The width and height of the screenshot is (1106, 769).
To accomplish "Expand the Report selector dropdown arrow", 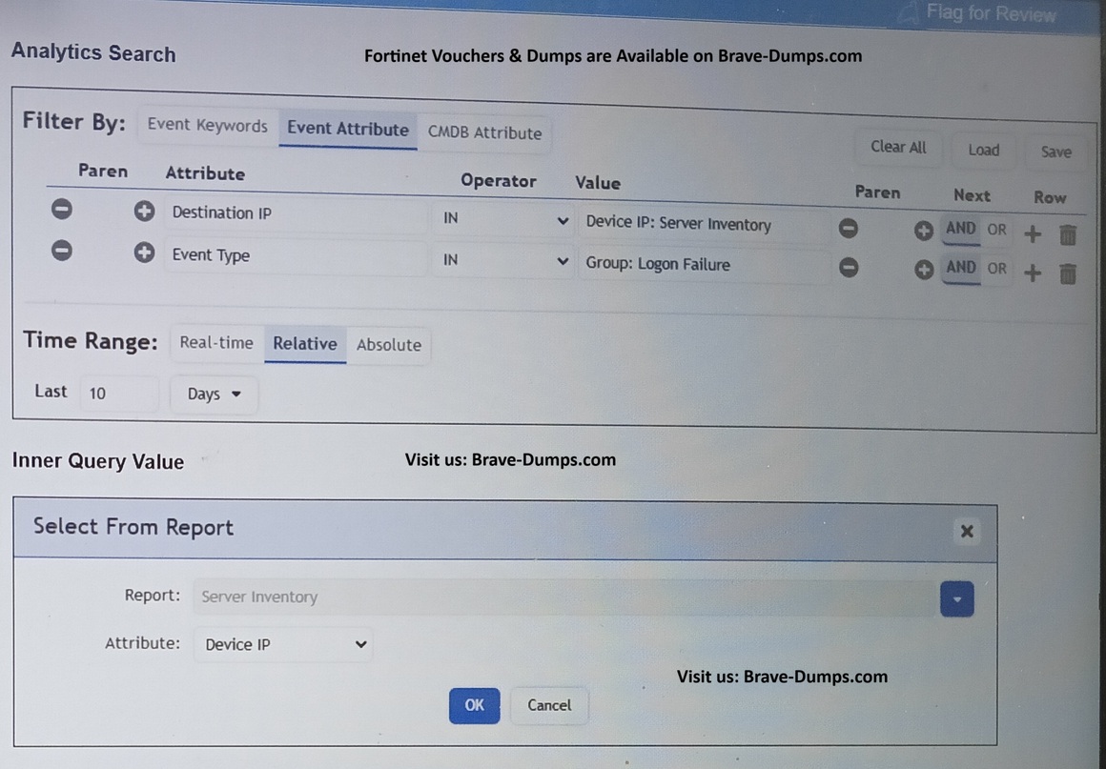I will click(x=956, y=599).
